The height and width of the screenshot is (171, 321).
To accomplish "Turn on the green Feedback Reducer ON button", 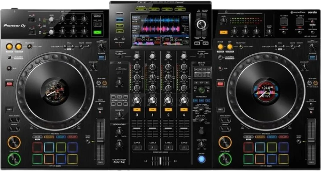I will (x=97, y=32).
